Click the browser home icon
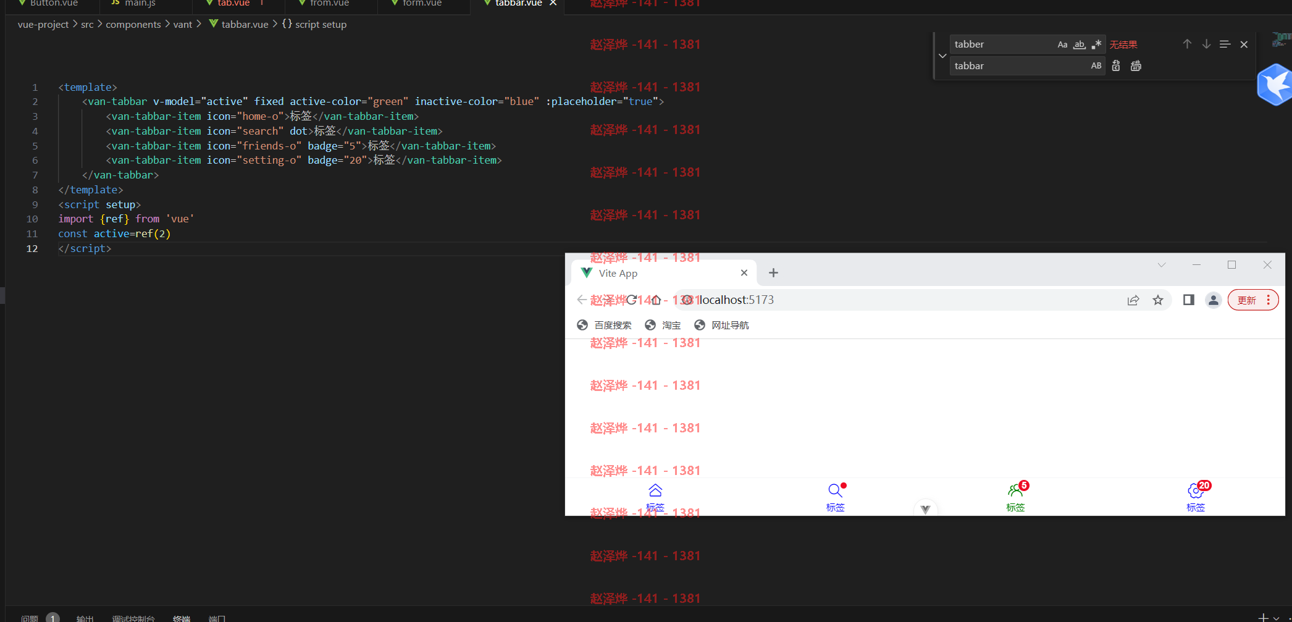This screenshot has height=622, width=1292. pos(656,300)
